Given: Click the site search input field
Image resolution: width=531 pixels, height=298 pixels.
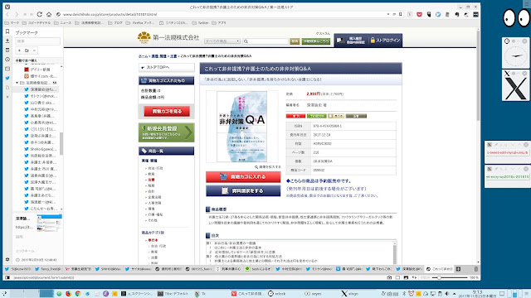Looking at the screenshot, I should 265,41.
